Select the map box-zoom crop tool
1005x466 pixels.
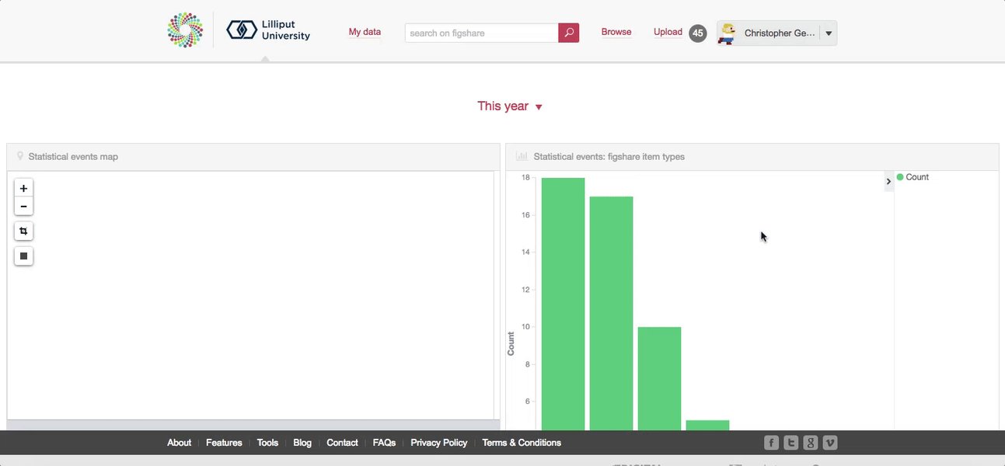(23, 231)
